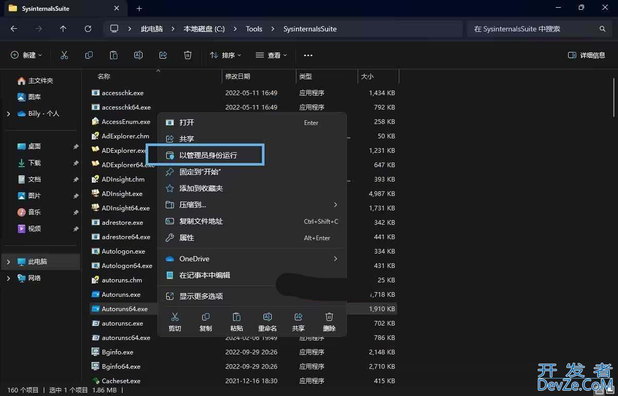Click the vertical scrollbar of file list
Viewport: 618px width, 396px height.
614,97
